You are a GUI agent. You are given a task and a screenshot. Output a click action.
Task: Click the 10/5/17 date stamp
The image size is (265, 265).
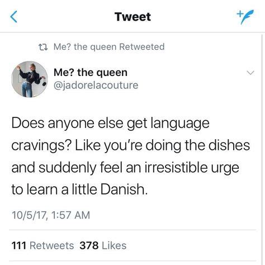coord(29,215)
